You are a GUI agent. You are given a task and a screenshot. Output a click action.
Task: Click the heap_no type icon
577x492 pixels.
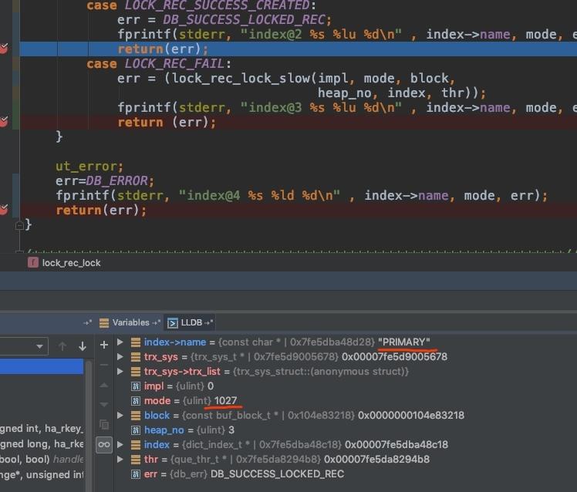point(136,430)
